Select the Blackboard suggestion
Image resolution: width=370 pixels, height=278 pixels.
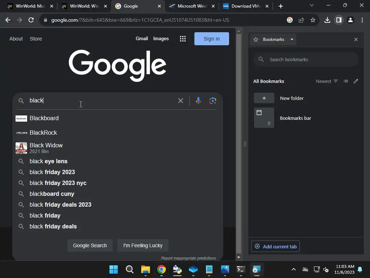click(117, 118)
